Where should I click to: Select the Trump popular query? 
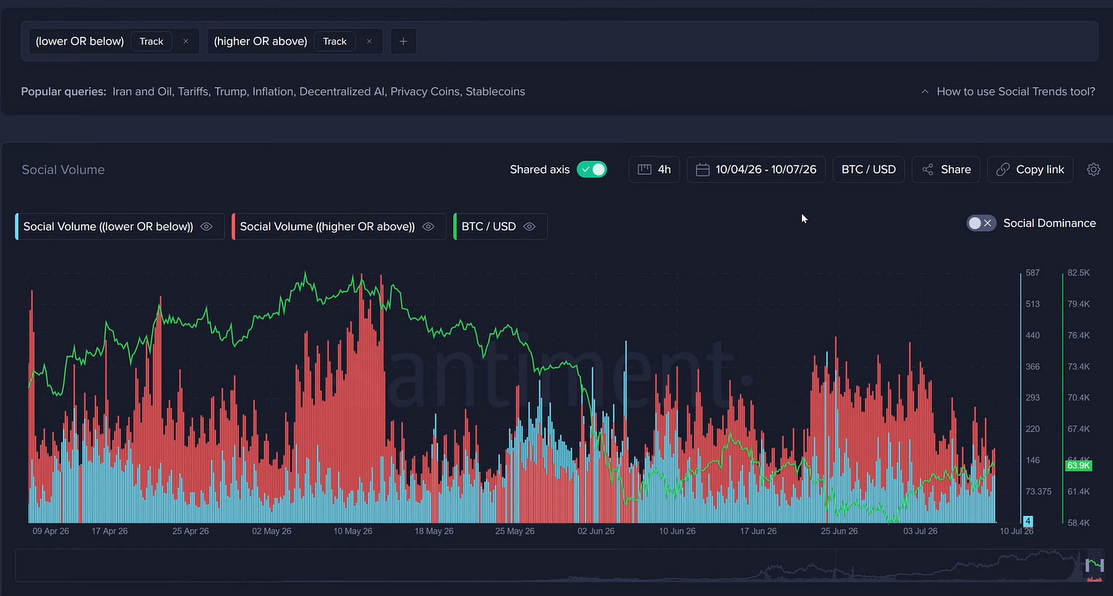pyautogui.click(x=230, y=92)
